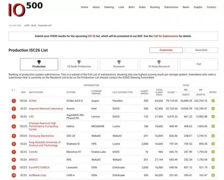
Task: Click the rank 9 badge for EuroHPC-CINECA
Action: pos(14,168)
